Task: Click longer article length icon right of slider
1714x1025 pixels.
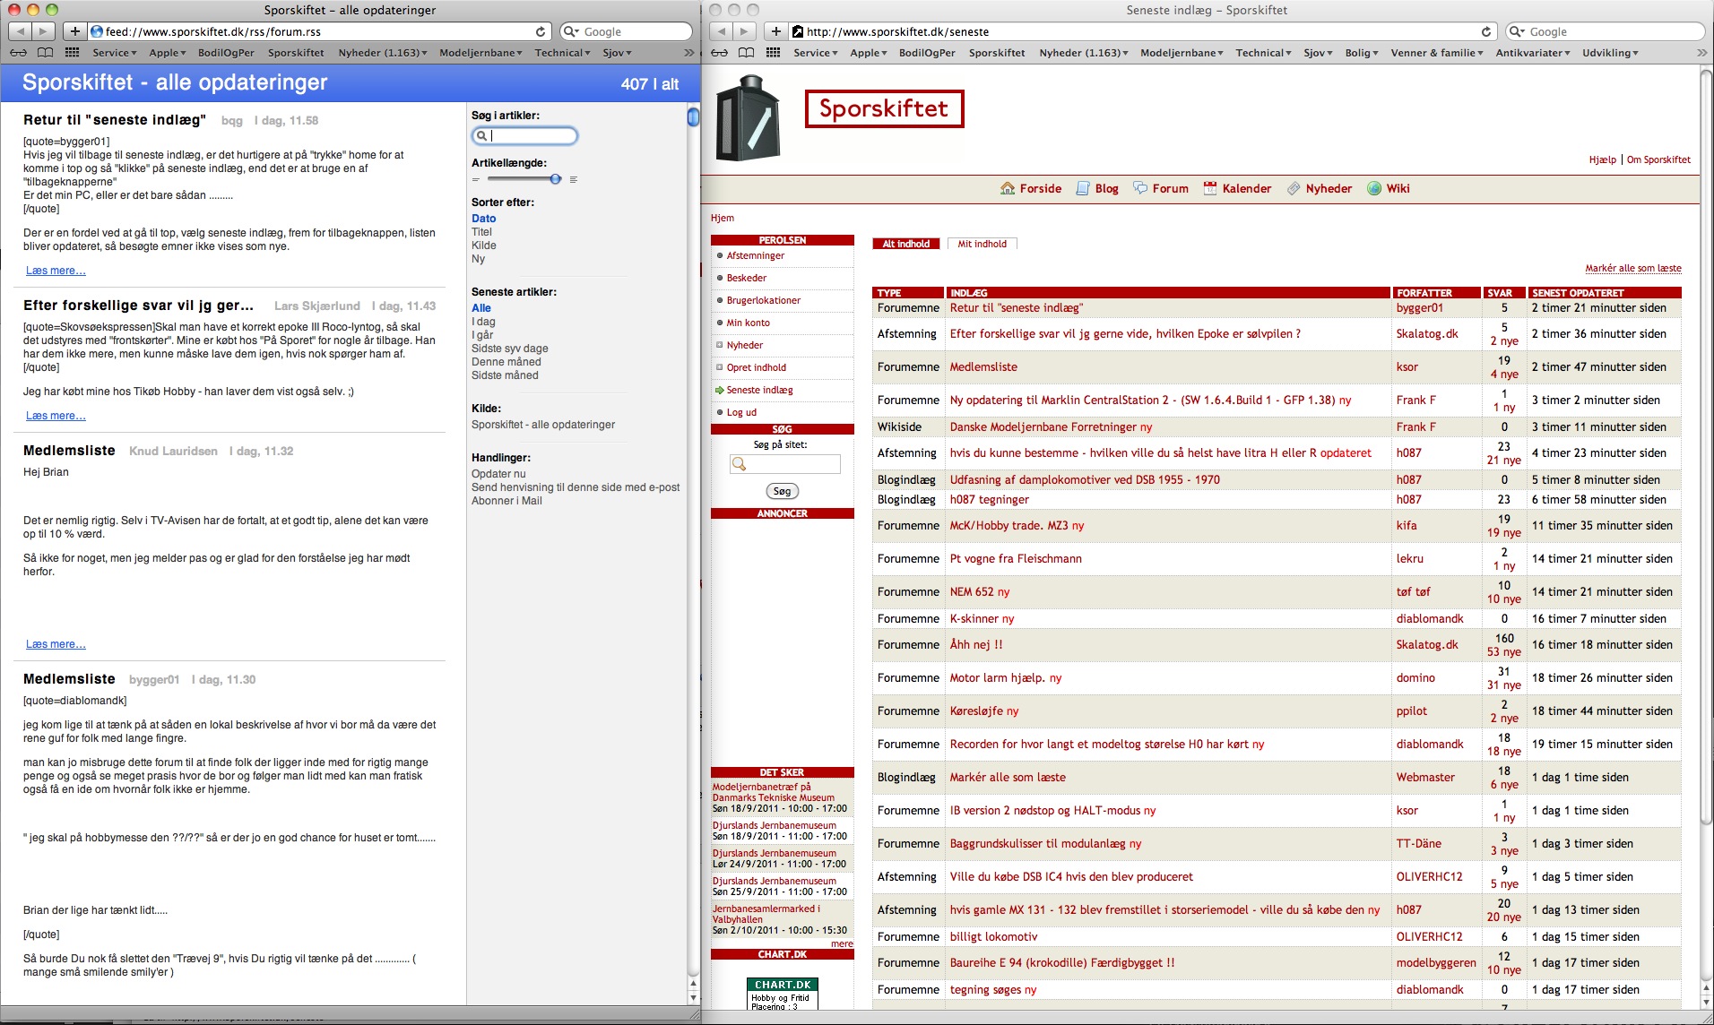Action: point(573,179)
